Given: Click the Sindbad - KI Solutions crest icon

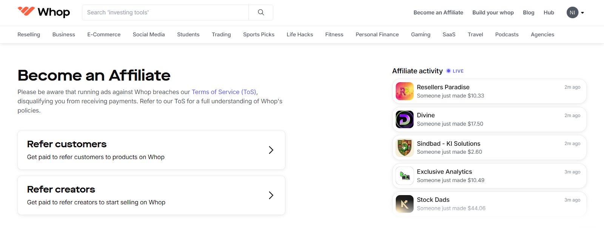Looking at the screenshot, I should tap(404, 148).
